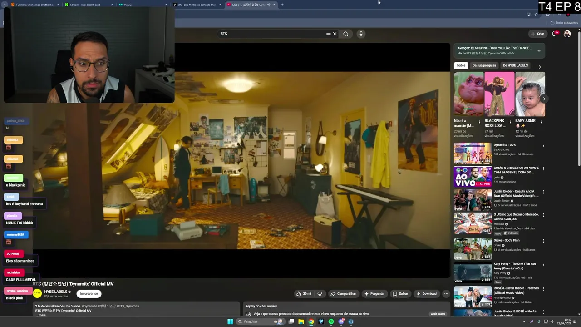Show next Shorts with the carousel arrow
This screenshot has height=327, width=581.
click(x=544, y=99)
